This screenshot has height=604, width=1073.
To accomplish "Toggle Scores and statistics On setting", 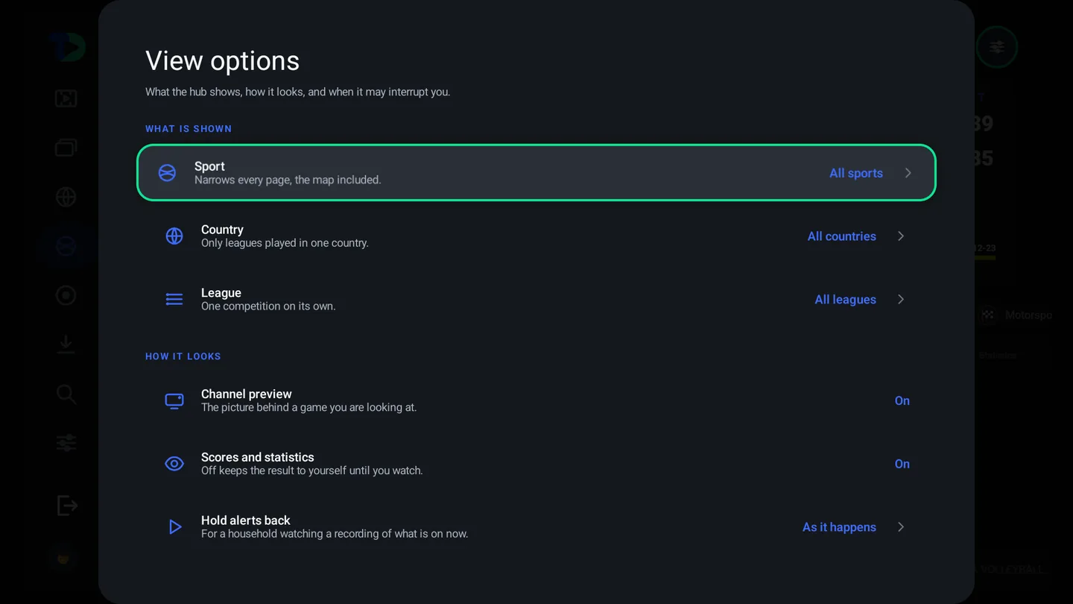I will click(902, 464).
